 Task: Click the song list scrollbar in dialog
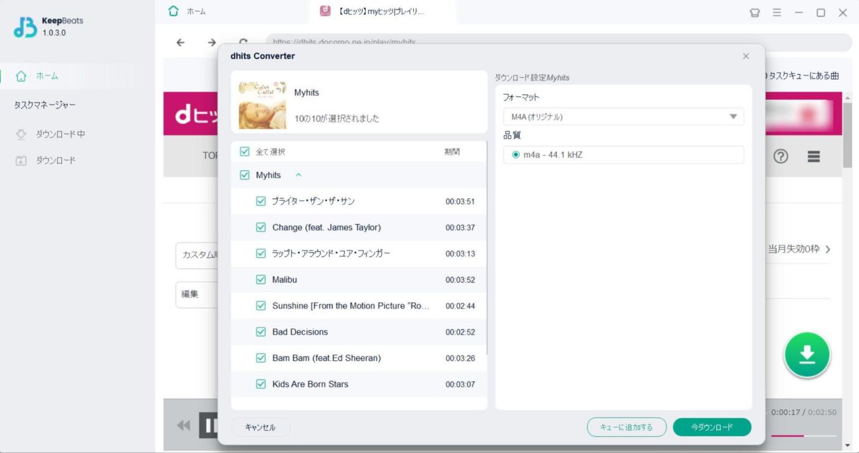coord(486,249)
